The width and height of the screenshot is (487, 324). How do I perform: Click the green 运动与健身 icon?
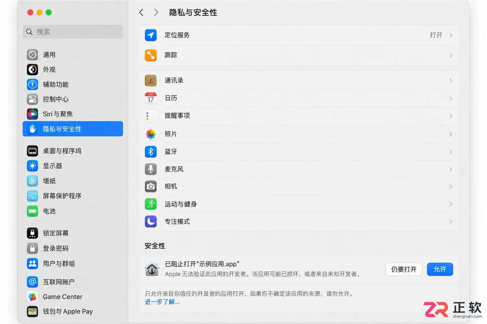[x=150, y=204]
